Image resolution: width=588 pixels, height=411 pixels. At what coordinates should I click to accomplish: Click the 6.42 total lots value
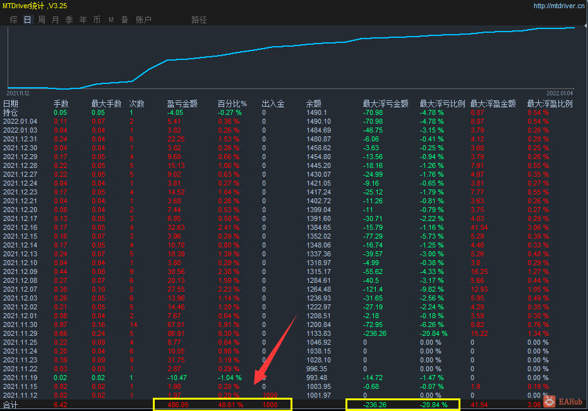(61, 405)
